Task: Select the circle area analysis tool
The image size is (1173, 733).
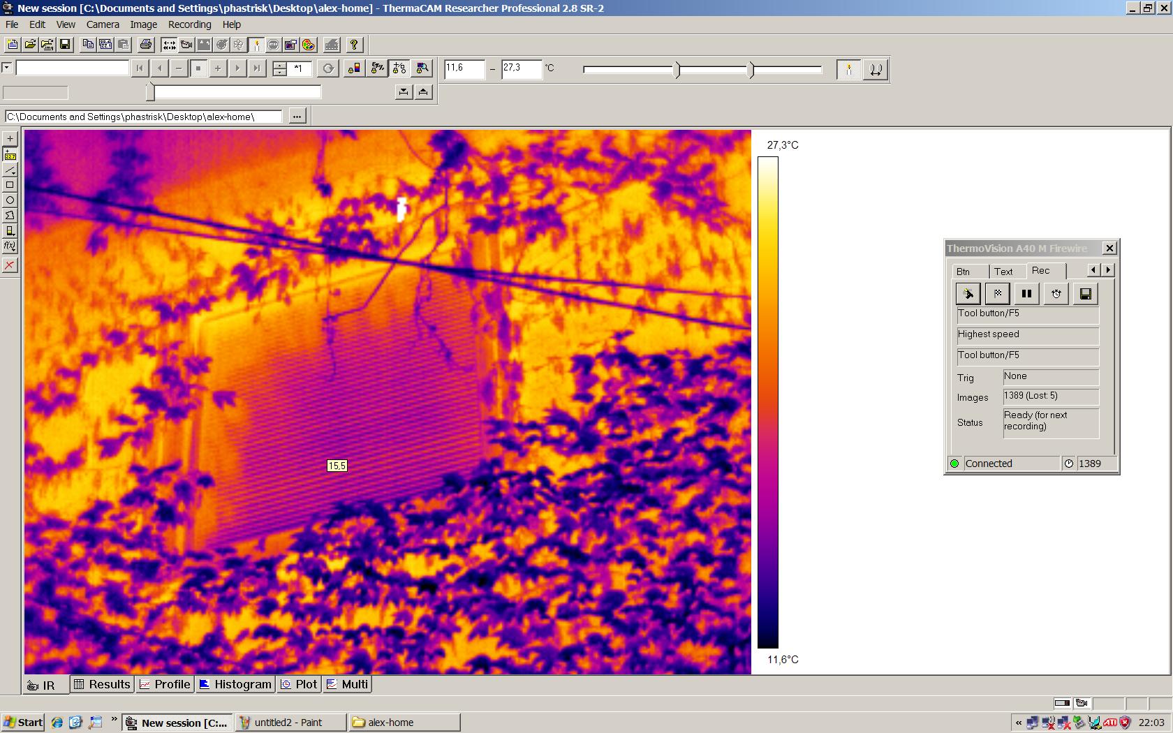Action: 10,200
